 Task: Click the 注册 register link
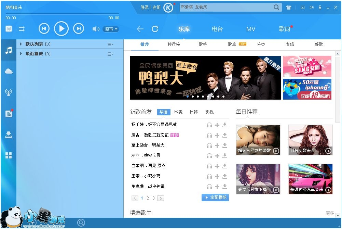tap(156, 8)
